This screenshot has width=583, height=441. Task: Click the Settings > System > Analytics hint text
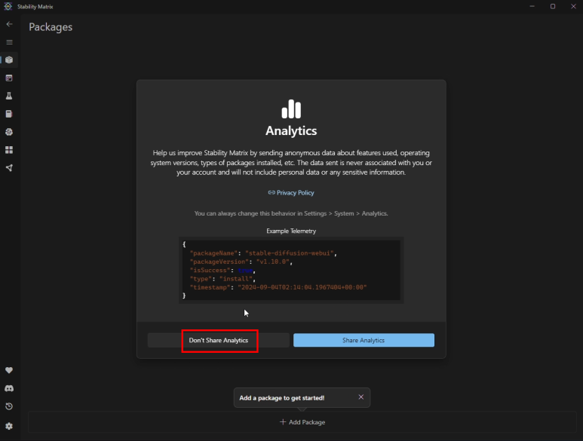coord(291,213)
